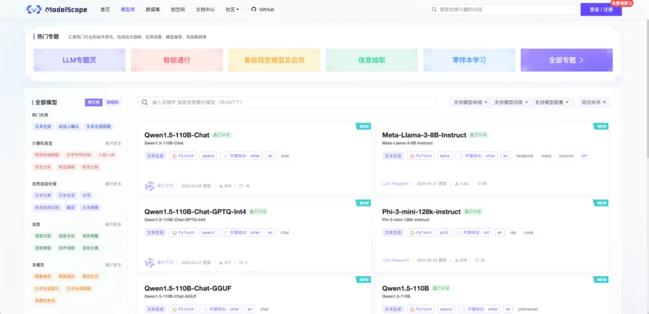Click PyTorch flame icon on Phi-3-mini-128k-instruct card
The image size is (649, 314).
pos(412,232)
